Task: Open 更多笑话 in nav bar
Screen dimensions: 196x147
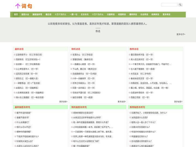Action: (166, 14)
